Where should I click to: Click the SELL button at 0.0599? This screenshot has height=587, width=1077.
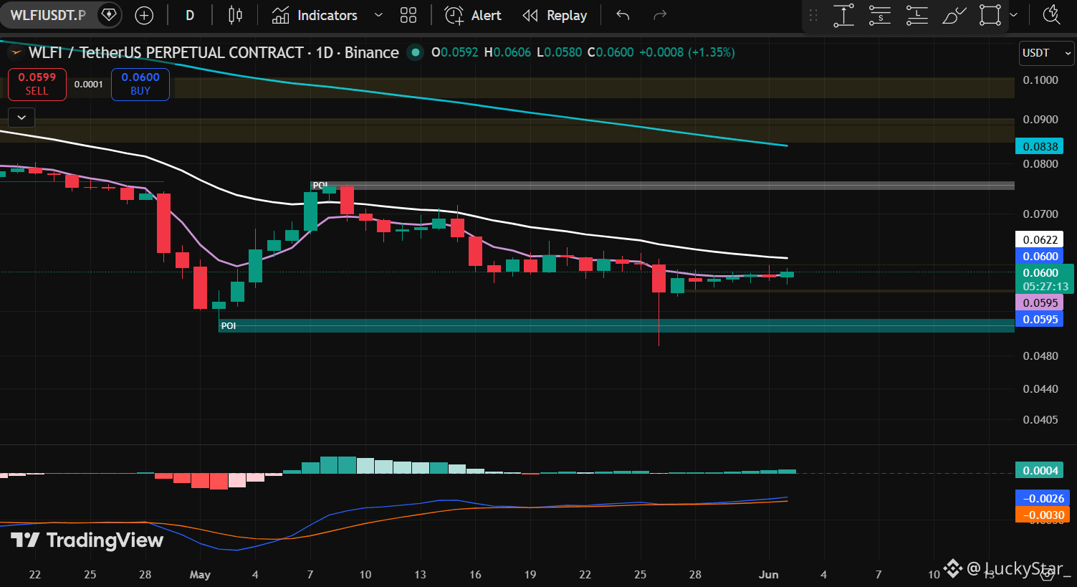click(37, 84)
